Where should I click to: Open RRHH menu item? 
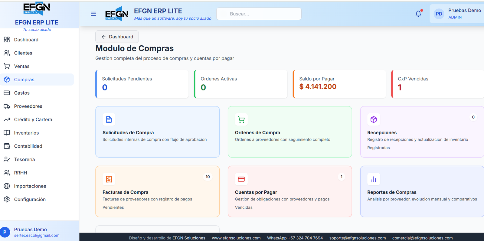tap(37, 173)
